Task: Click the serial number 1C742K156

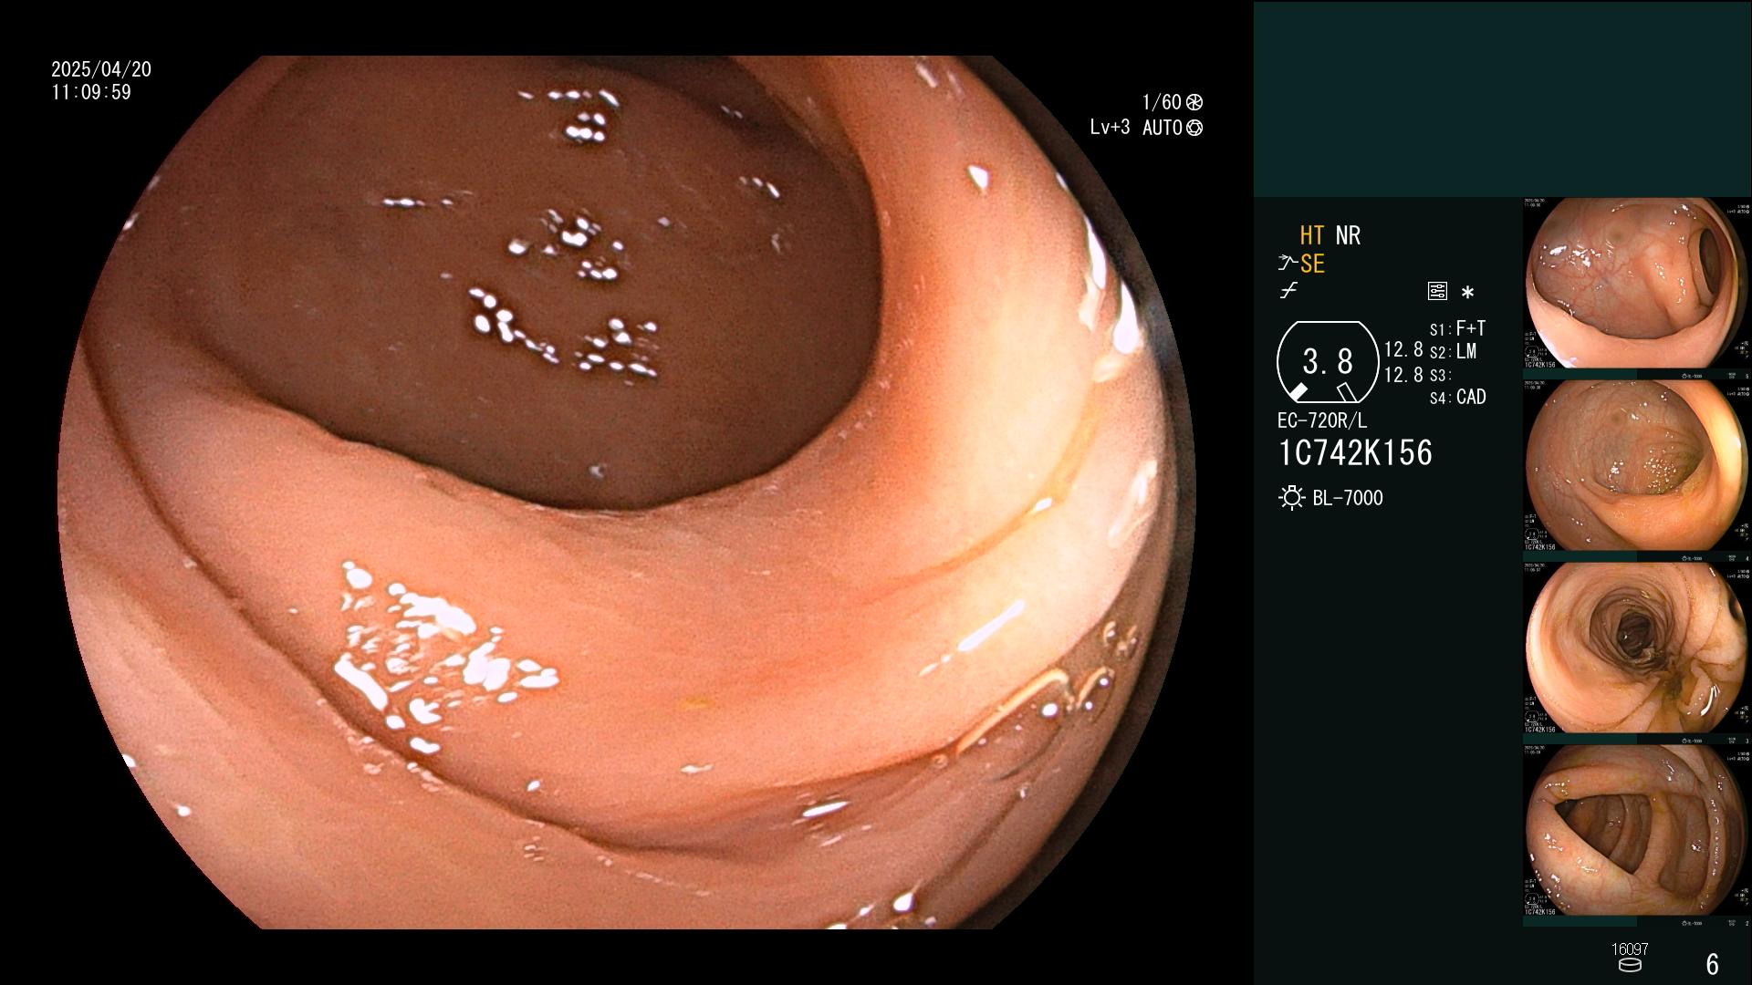Action: point(1355,453)
